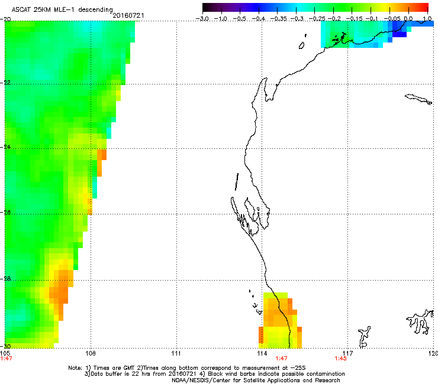
Task: Click the date label 20160721
Action: click(128, 15)
